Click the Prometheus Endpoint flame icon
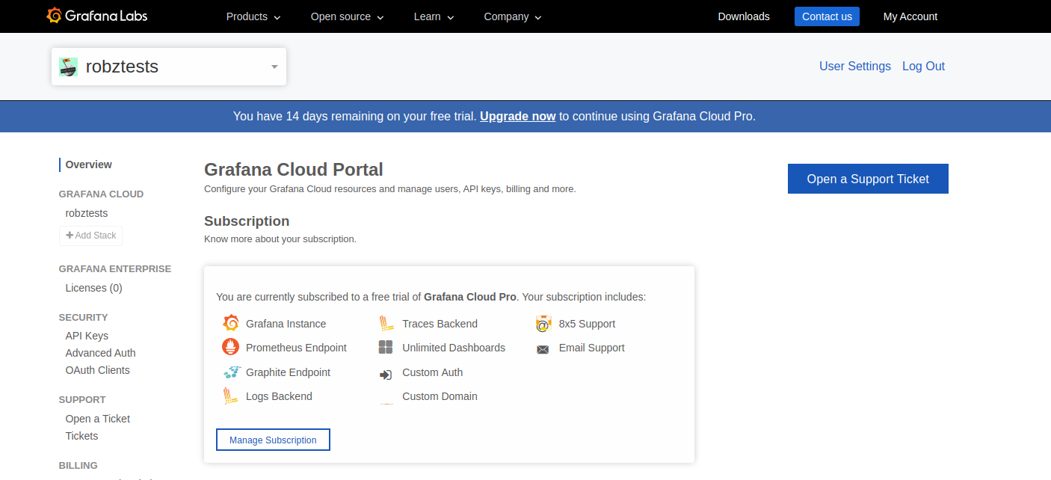1051x480 pixels. pyautogui.click(x=230, y=348)
